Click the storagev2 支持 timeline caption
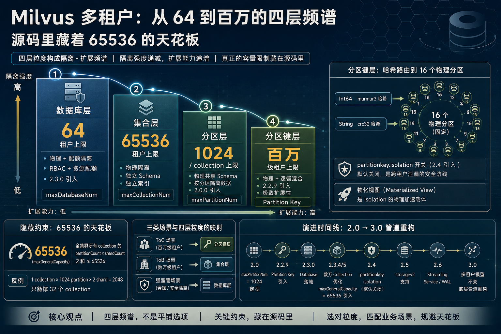The width and height of the screenshot is (501, 334). 405,278
